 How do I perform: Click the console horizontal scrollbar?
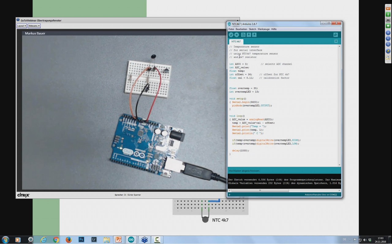(260, 190)
